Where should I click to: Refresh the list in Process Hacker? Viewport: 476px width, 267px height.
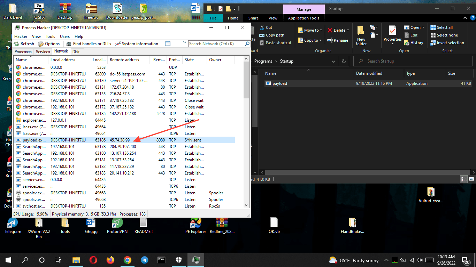24,43
